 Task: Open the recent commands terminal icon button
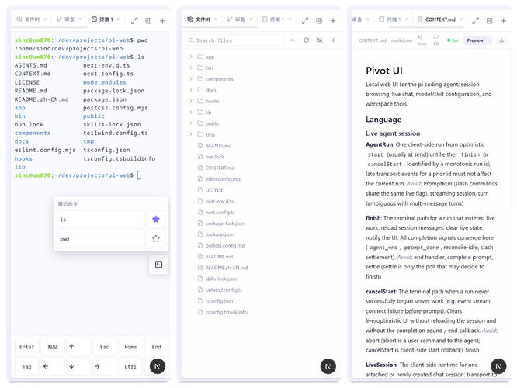coord(158,265)
